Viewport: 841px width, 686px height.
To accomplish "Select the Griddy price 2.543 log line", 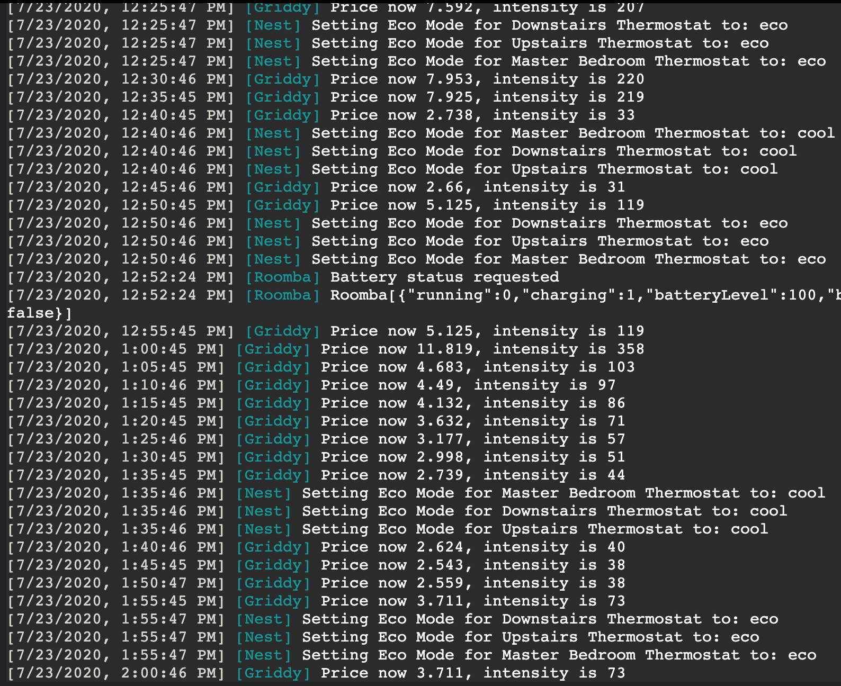I will coord(316,565).
